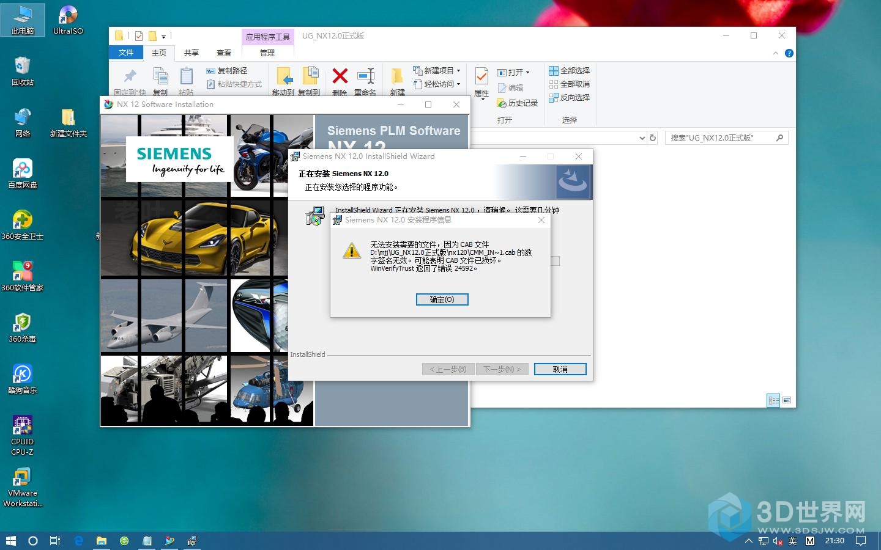Click the 21:30 clock in taskbar
Image resolution: width=881 pixels, height=550 pixels.
(835, 541)
